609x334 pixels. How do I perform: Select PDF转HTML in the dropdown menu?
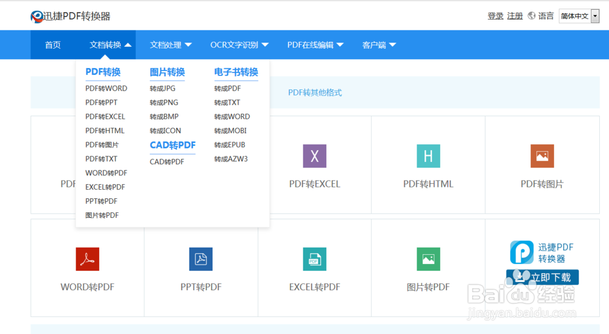(x=105, y=131)
